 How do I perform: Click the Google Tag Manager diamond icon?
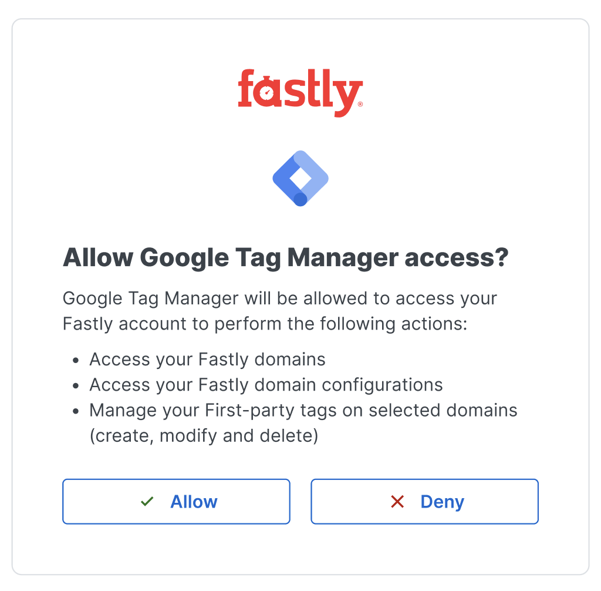tap(300, 177)
